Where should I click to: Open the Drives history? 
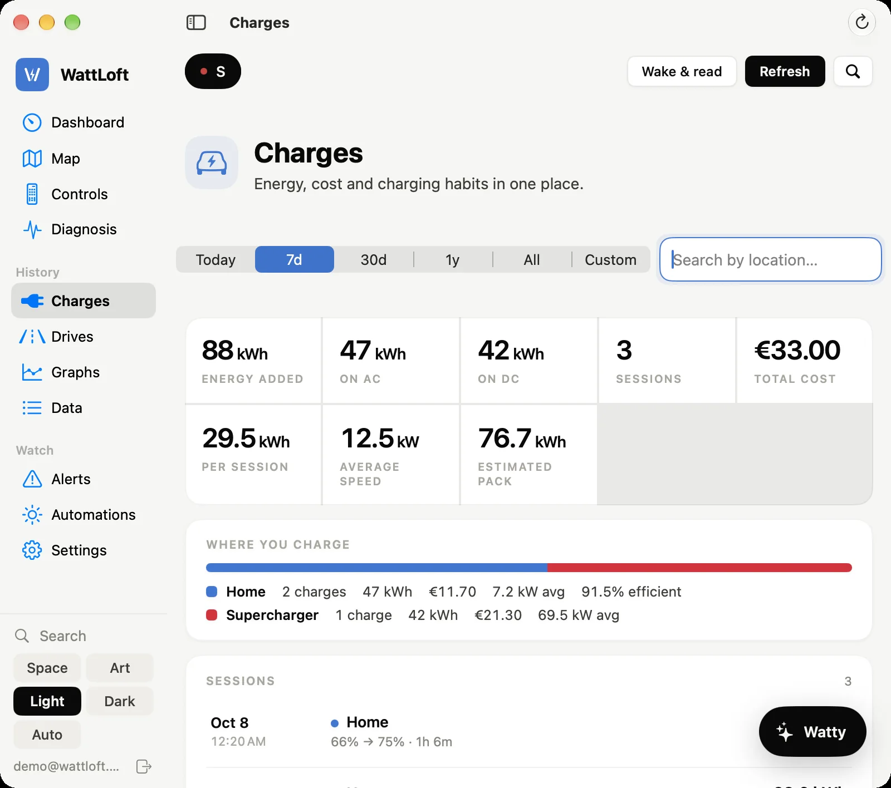(84, 337)
